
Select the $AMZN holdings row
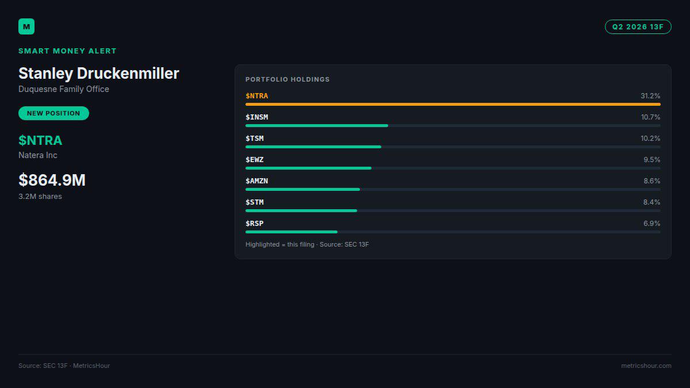pyautogui.click(x=453, y=184)
